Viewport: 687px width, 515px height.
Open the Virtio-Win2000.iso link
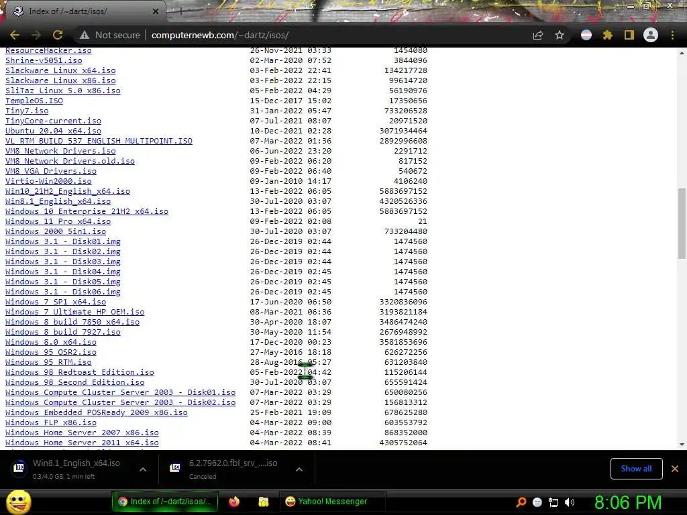(48, 181)
